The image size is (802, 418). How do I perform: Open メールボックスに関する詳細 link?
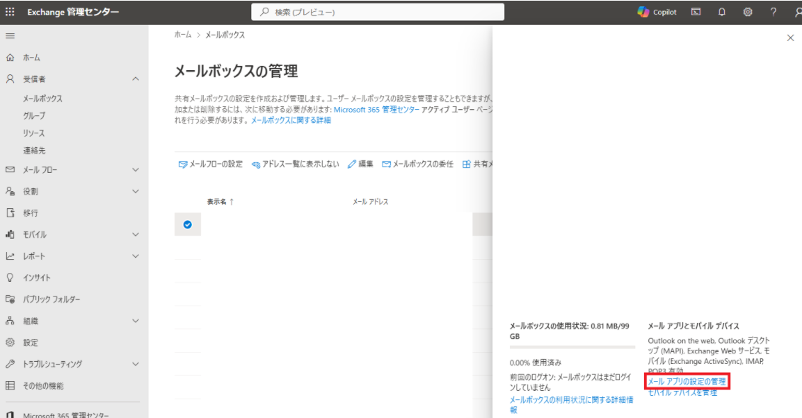(291, 120)
